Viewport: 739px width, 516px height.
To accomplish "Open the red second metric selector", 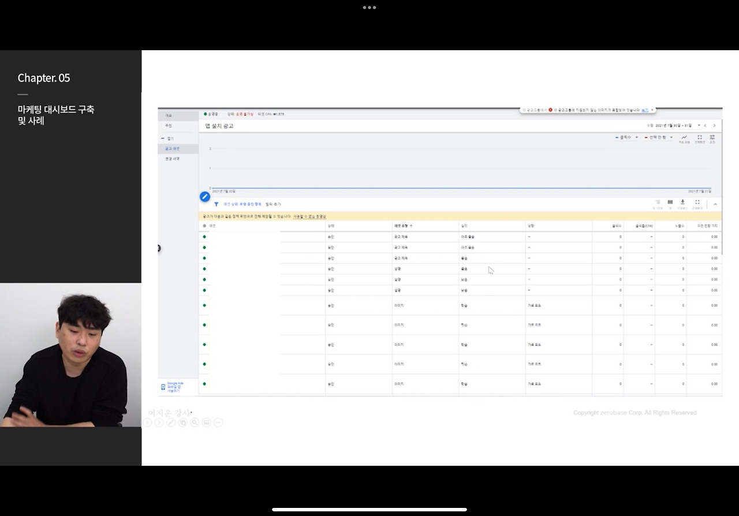I will point(659,137).
